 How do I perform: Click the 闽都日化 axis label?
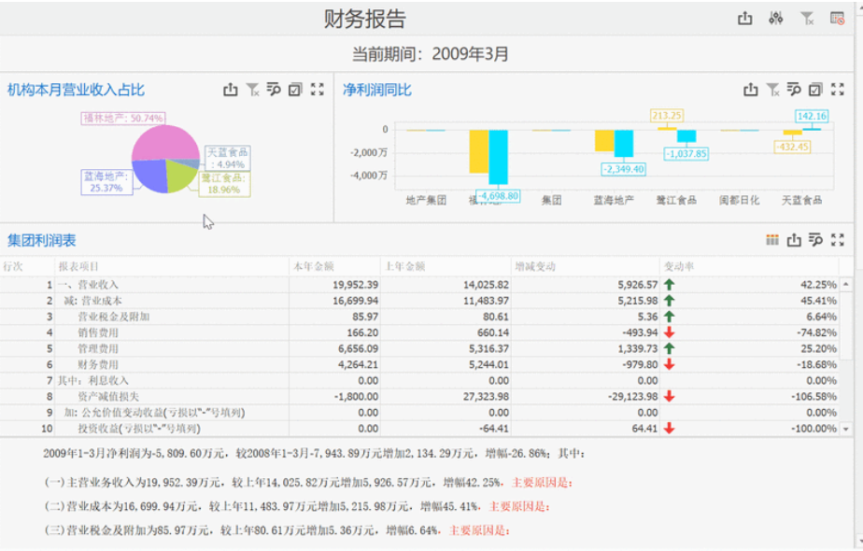click(x=739, y=201)
